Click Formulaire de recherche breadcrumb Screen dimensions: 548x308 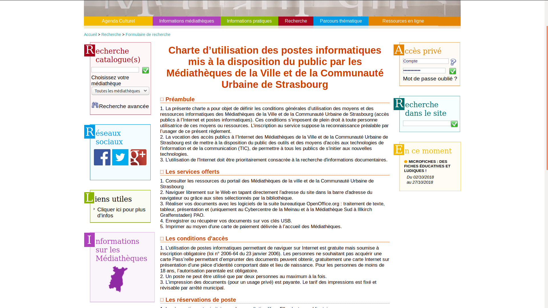point(148,35)
